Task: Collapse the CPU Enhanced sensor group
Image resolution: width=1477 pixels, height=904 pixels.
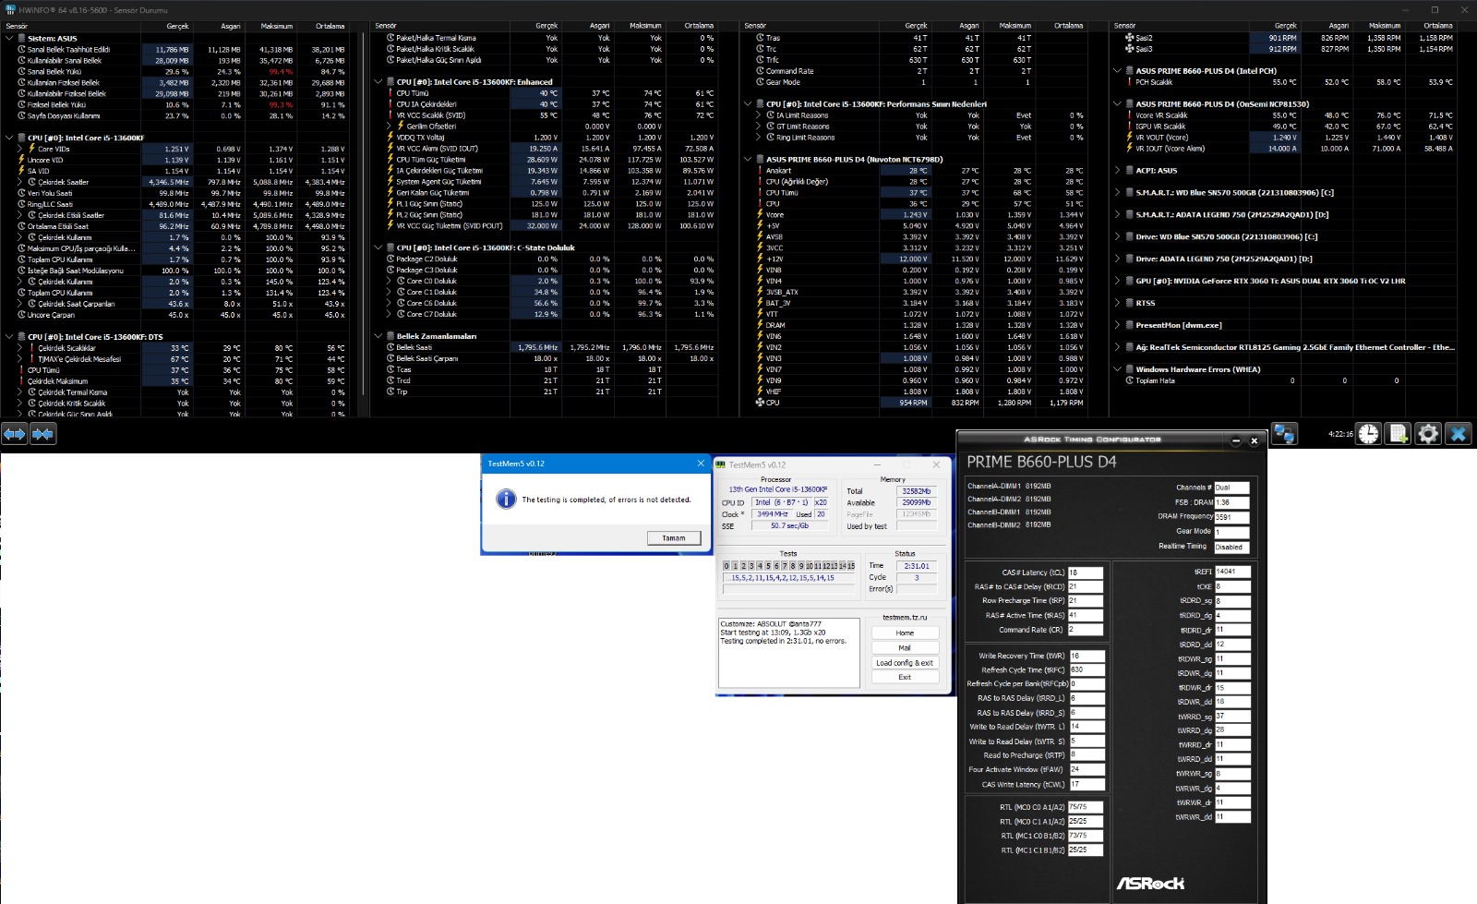Action: coord(378,82)
